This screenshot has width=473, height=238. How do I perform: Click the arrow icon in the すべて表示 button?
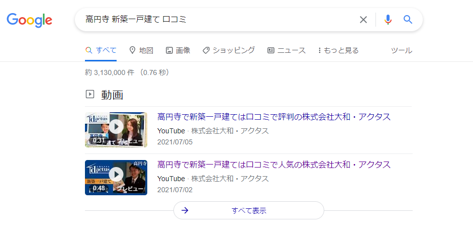(x=185, y=210)
